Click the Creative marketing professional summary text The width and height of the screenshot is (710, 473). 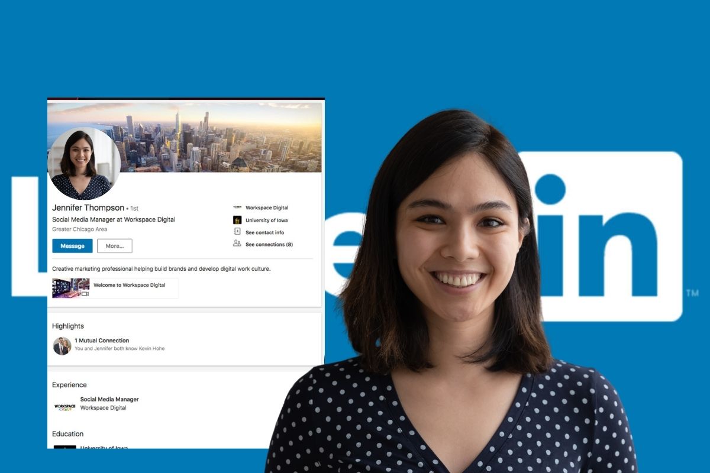162,269
